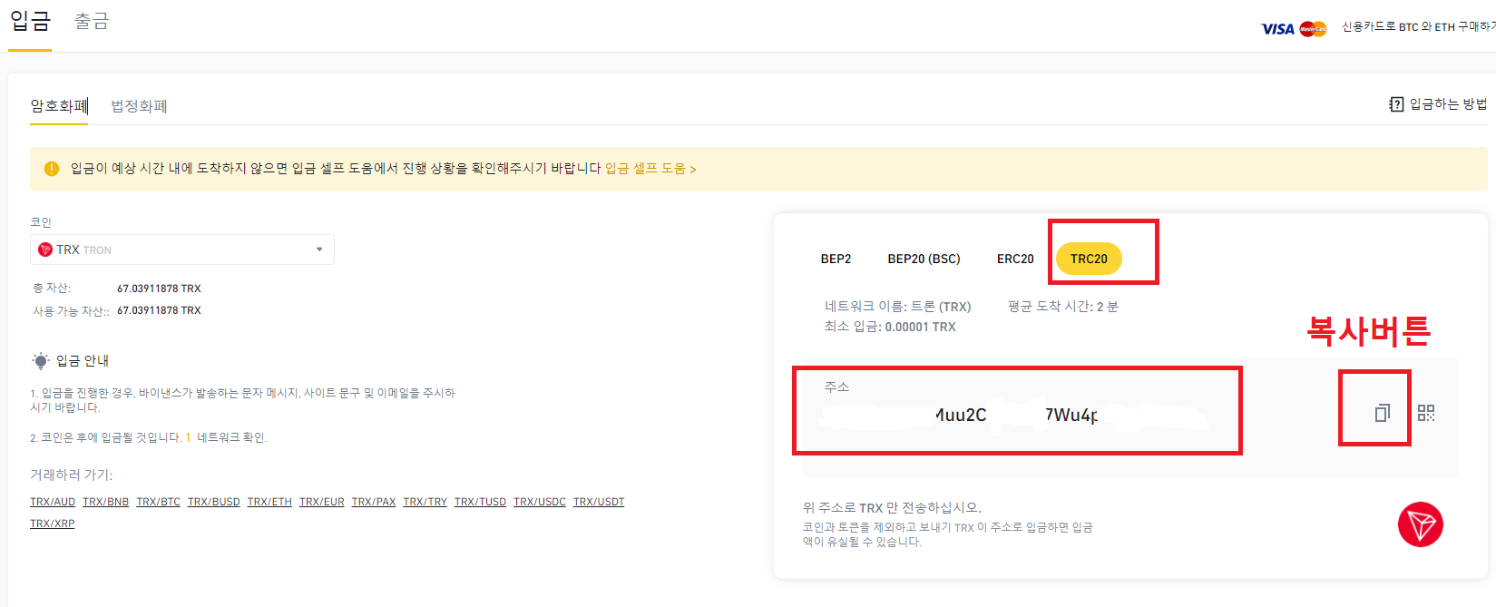Screen dimensions: 1496x607
Task: Expand the TRX coin dropdown arrow
Action: tap(319, 250)
